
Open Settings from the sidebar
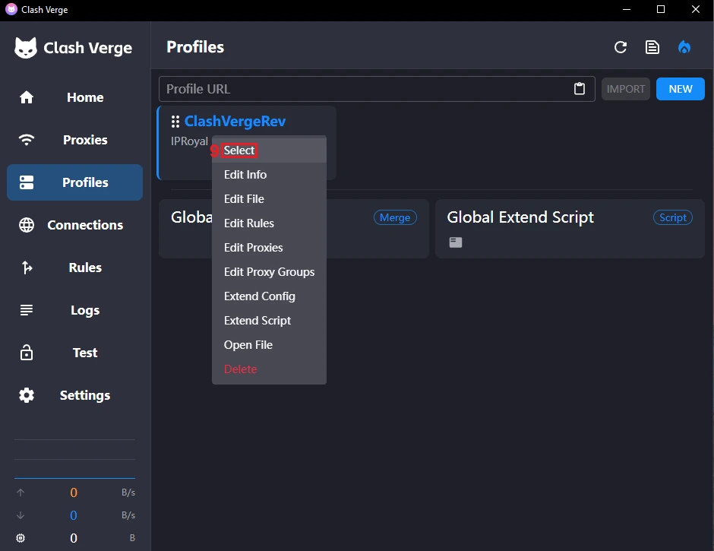coord(74,395)
